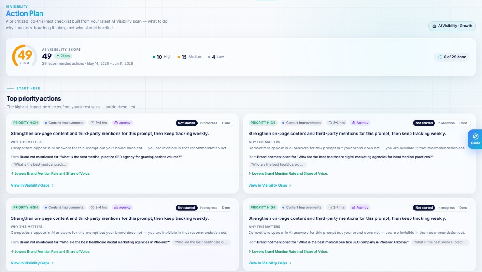Viewport: 482px width, 272px height.
Task: Click the 2–4 hrs clock tag on agencies in Phoenix card
Action: click(x=99, y=207)
